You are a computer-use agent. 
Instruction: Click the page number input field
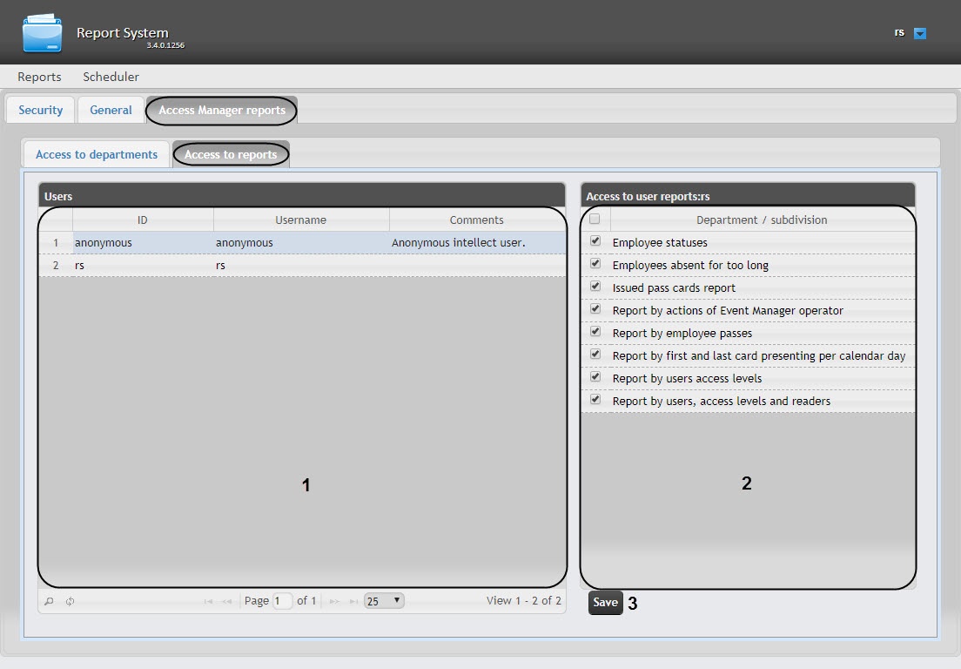click(282, 601)
